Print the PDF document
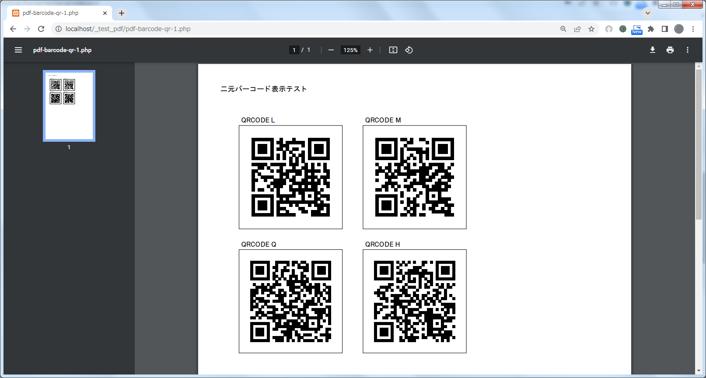Viewport: 706px width, 378px height. click(670, 50)
